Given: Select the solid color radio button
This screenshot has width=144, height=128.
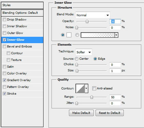Looking at the screenshot, I should pos(63,35).
